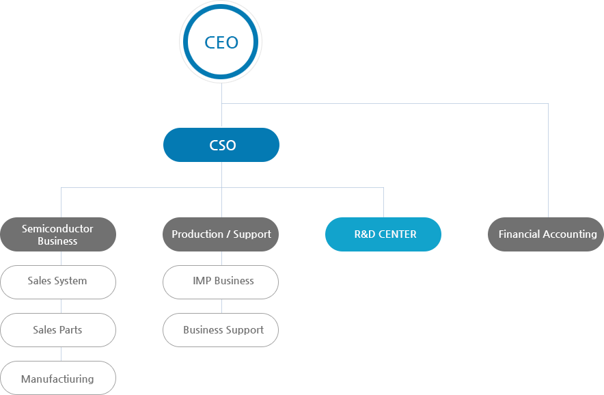Click the Manufacturing box
Viewport: 604px width, 395px height.
coord(58,379)
